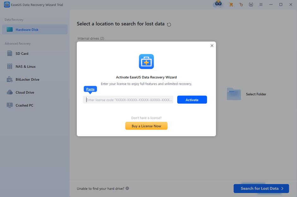297x197 pixels.
Task: Click Search for Lost Data button
Action: click(x=261, y=188)
